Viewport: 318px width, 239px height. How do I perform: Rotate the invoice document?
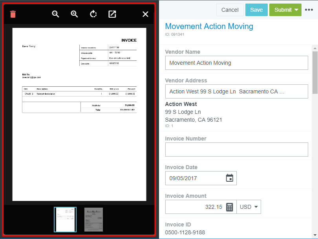[93, 14]
